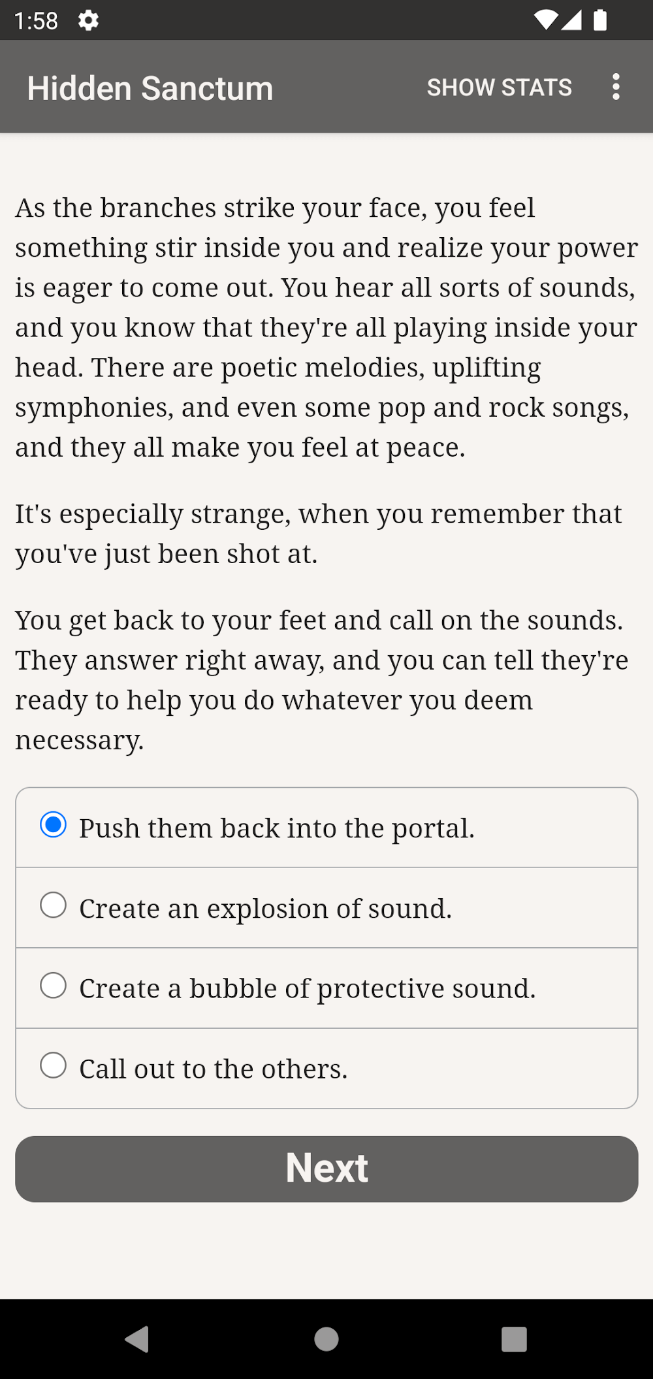Select the 'Call out to the others' radio button
Viewport: 653px width, 1379px height.
tap(54, 1065)
